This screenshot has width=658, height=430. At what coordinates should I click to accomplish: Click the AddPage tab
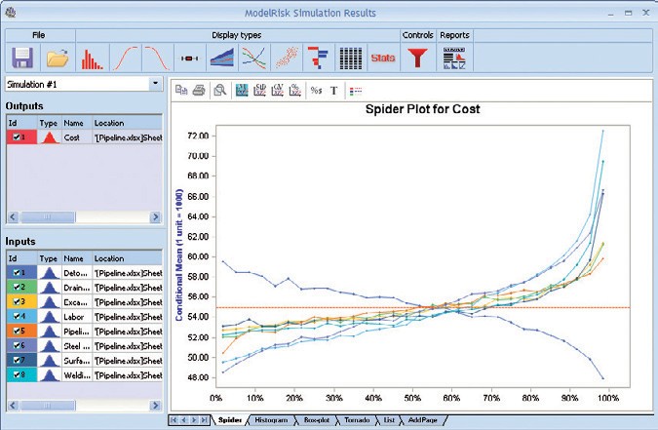tap(422, 420)
